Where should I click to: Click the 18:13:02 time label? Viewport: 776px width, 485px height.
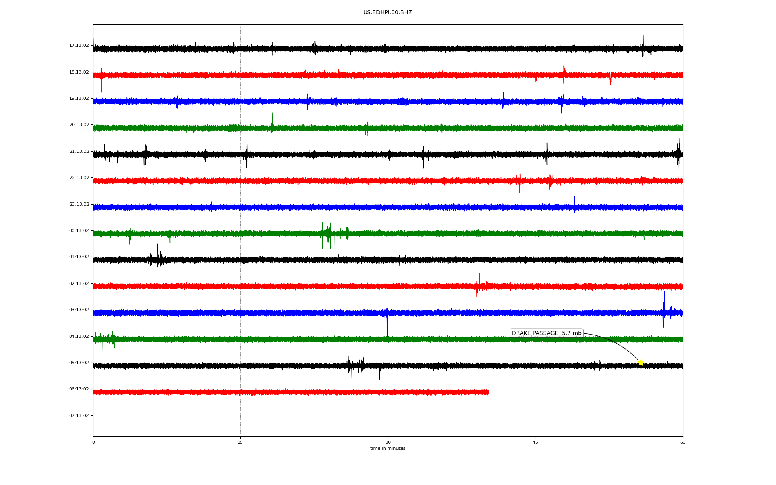coord(79,72)
